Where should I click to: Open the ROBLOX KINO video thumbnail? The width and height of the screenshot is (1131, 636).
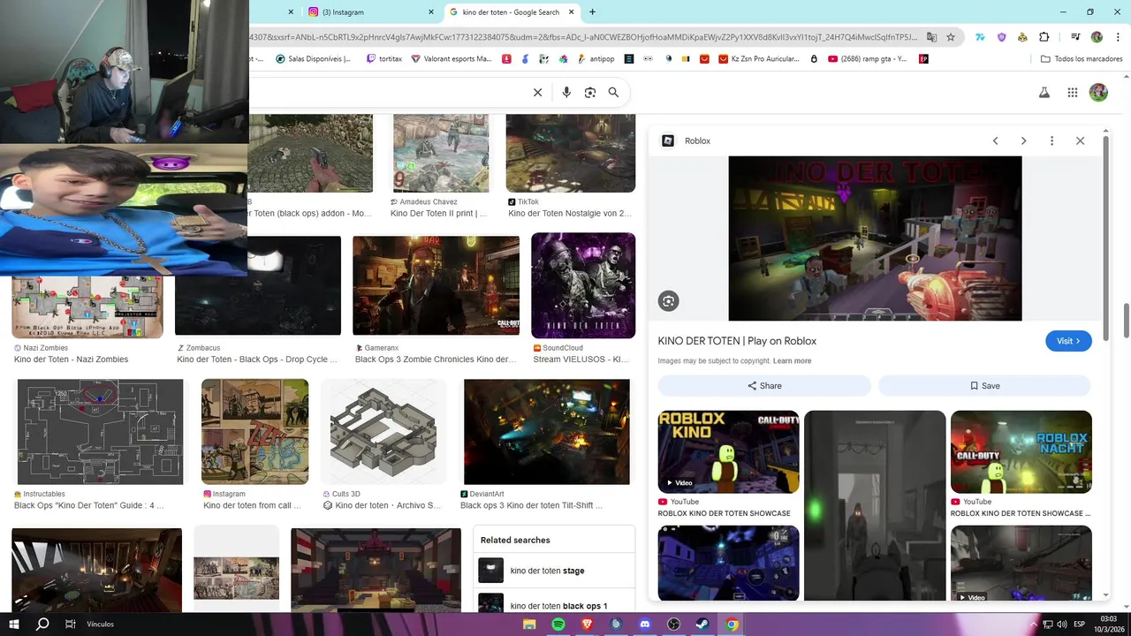click(x=728, y=451)
